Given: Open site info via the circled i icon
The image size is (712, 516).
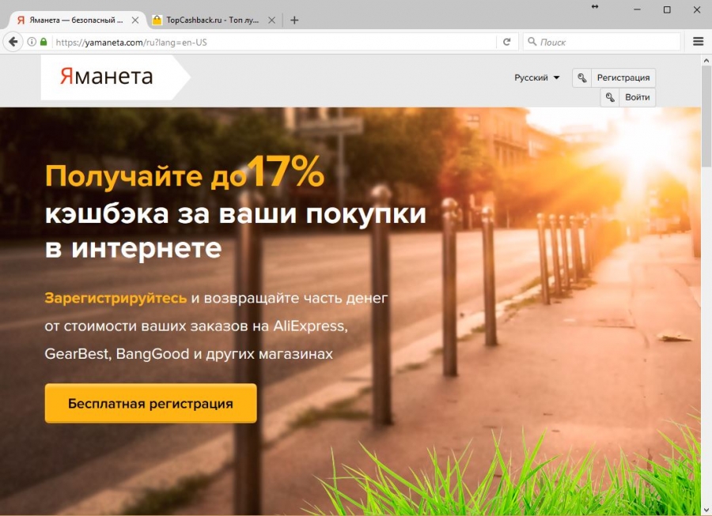Looking at the screenshot, I should [32, 42].
